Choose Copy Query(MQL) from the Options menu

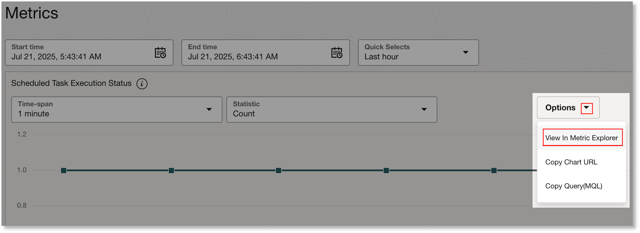[573, 186]
